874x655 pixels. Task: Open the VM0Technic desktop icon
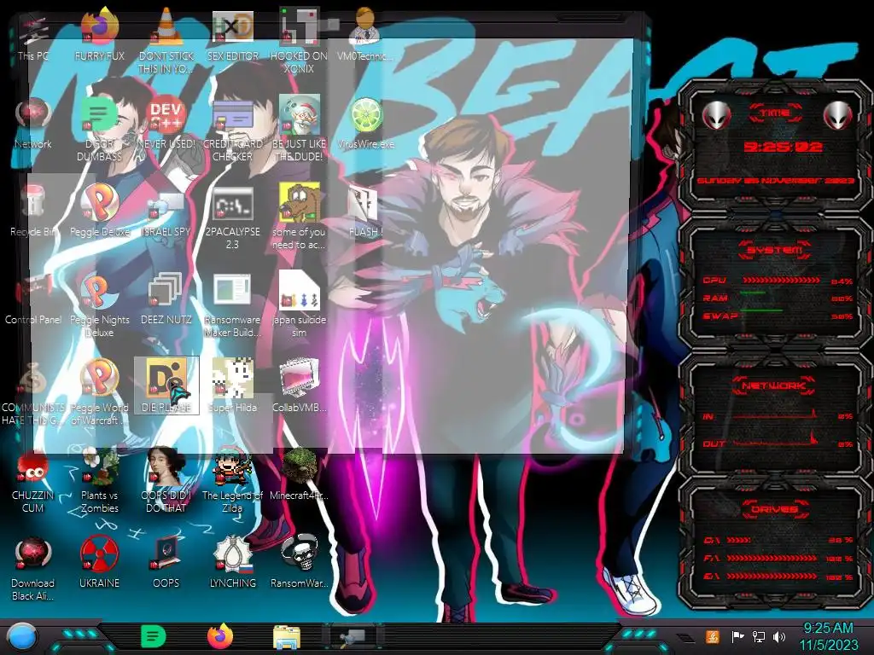(365, 34)
